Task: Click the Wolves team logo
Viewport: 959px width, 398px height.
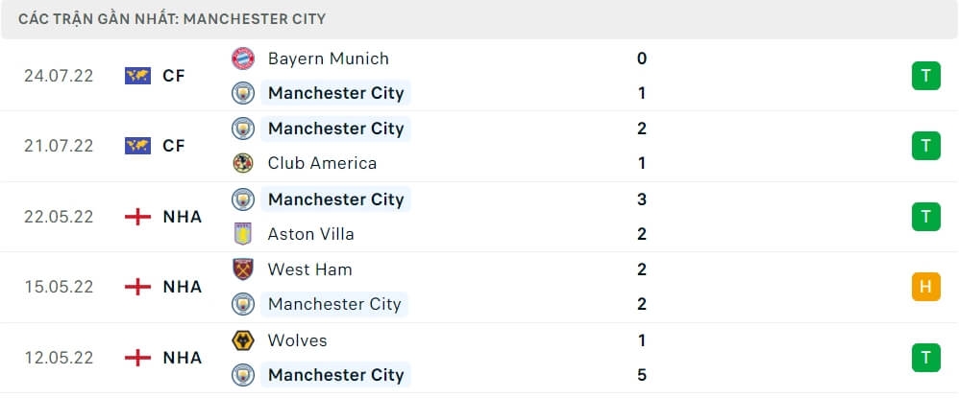Action: (x=243, y=340)
